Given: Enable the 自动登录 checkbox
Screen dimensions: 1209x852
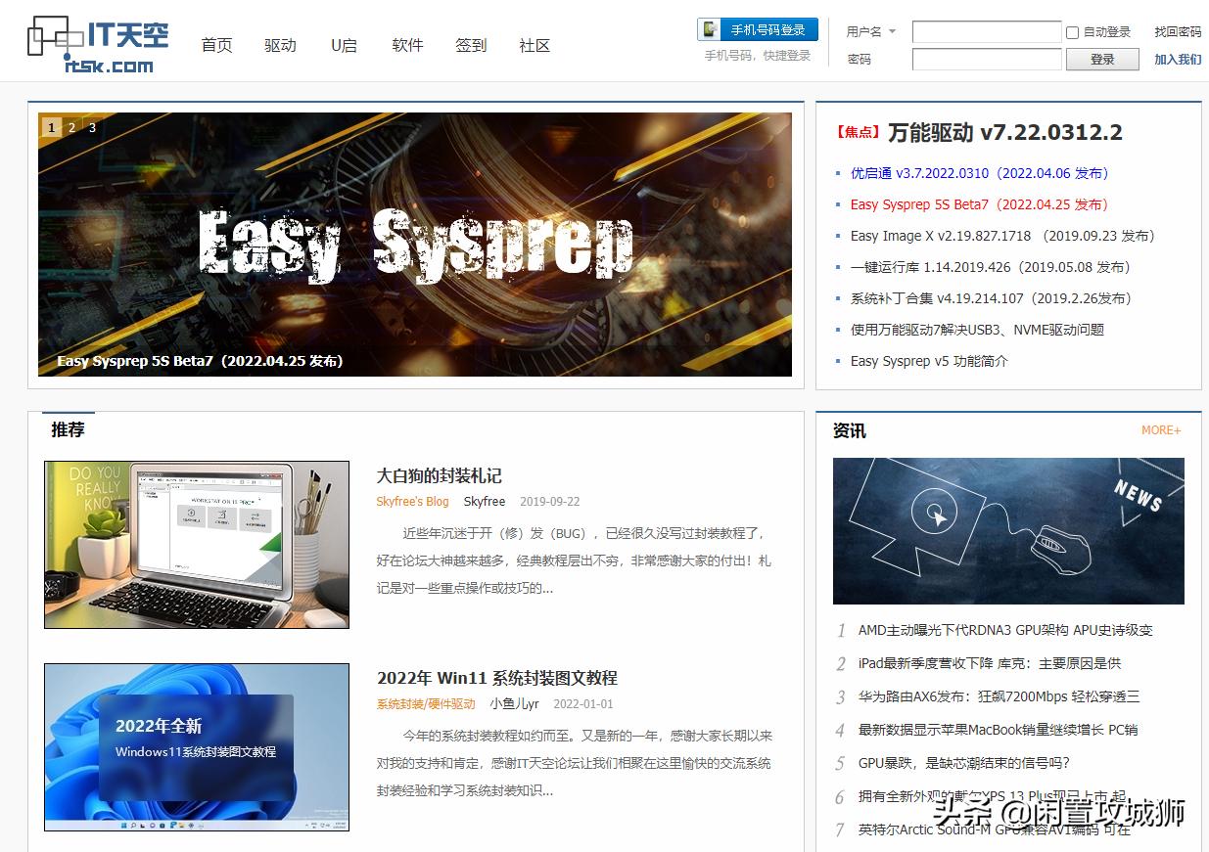Looking at the screenshot, I should pos(1073,31).
